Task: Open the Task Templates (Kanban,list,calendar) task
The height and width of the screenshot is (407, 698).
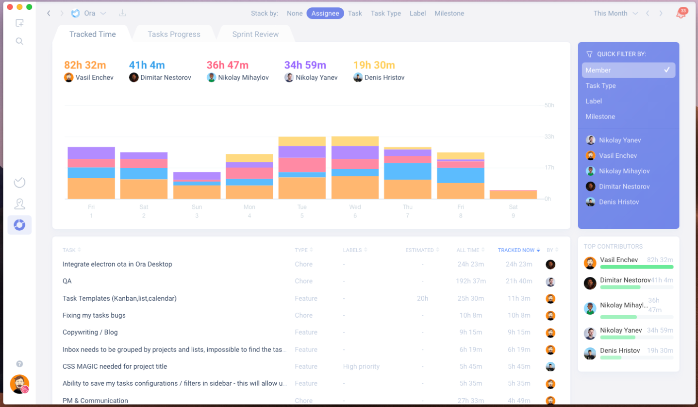Action: 119,298
